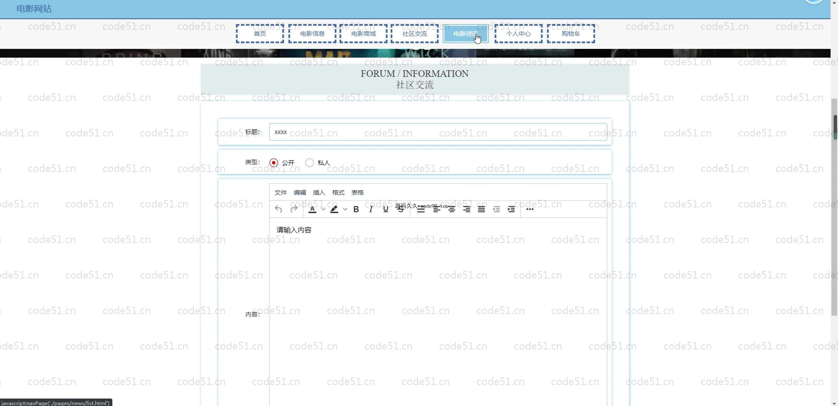
Task: Select the 私人 radio option
Action: (309, 162)
